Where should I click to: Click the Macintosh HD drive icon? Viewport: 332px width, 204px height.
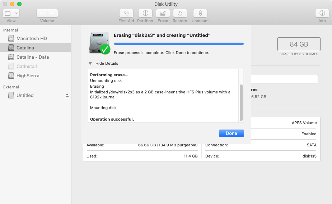[11, 38]
